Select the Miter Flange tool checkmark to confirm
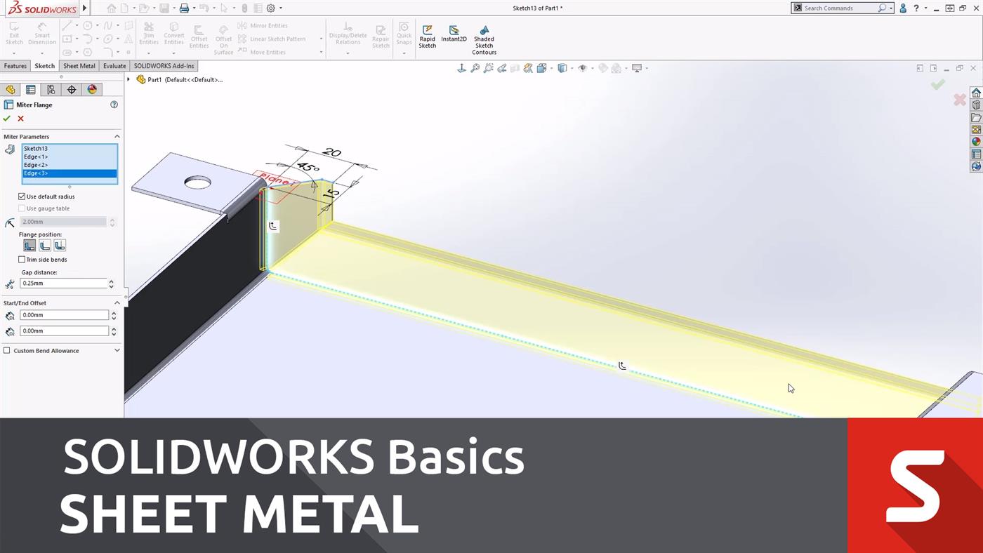Image resolution: width=983 pixels, height=553 pixels. pos(7,118)
